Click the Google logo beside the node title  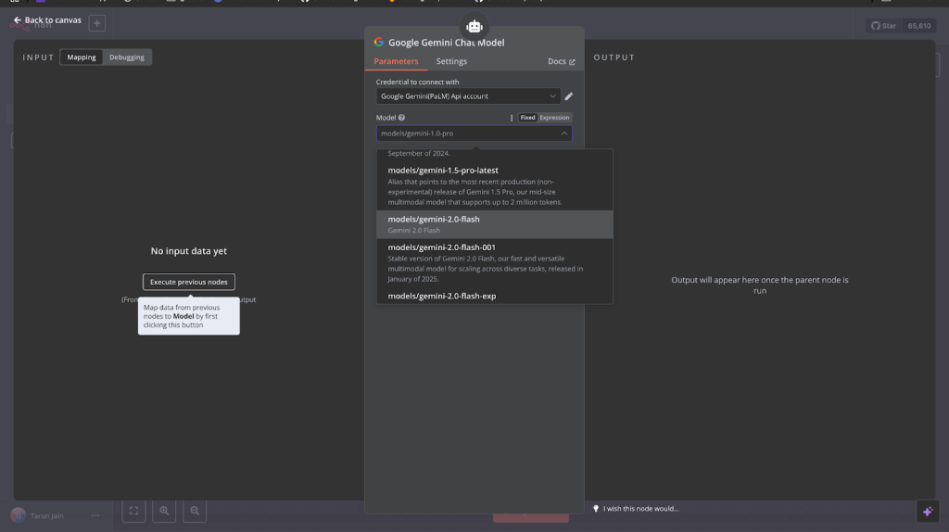[x=379, y=42]
